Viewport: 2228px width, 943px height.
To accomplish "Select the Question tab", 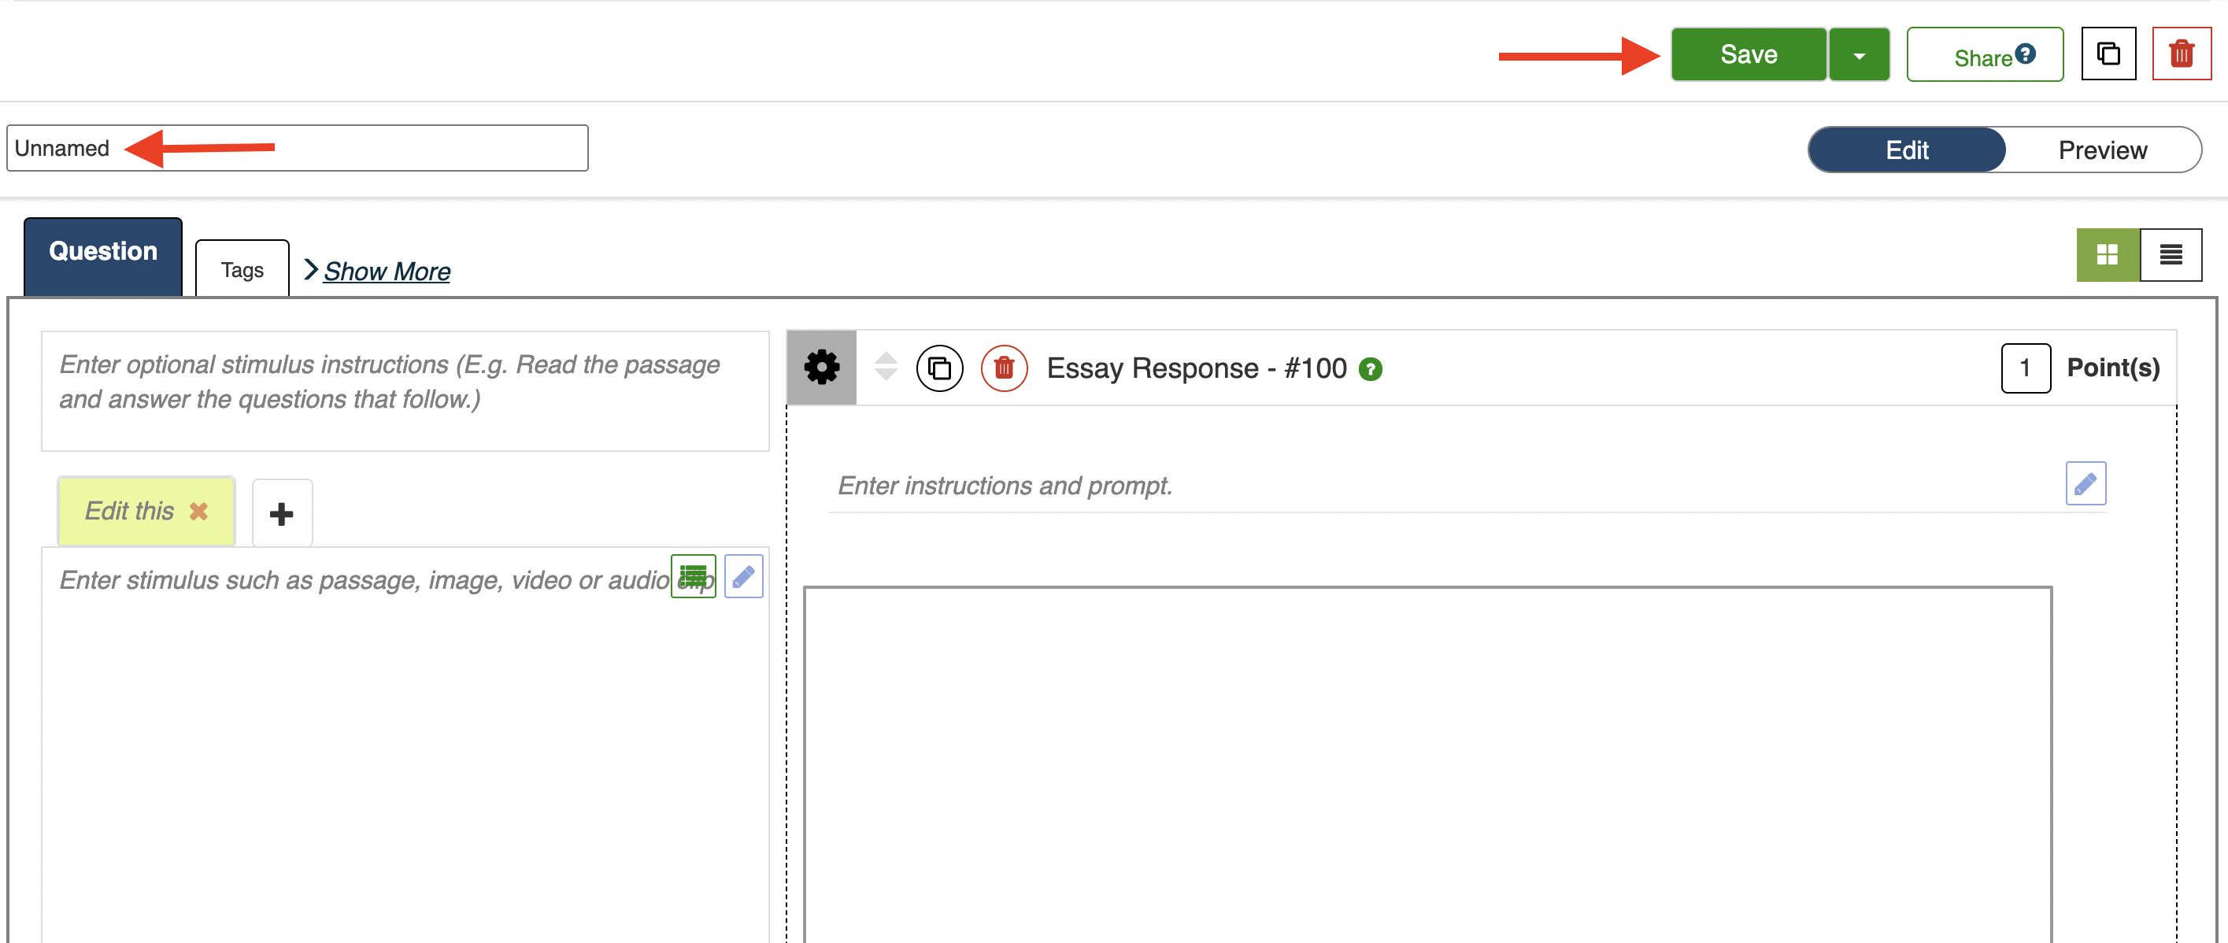I will [x=103, y=252].
